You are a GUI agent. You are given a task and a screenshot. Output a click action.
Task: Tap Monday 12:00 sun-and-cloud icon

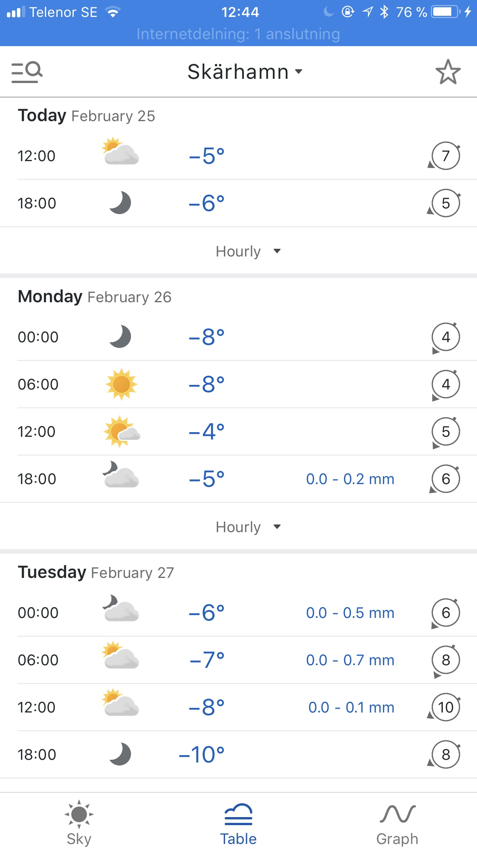click(121, 431)
